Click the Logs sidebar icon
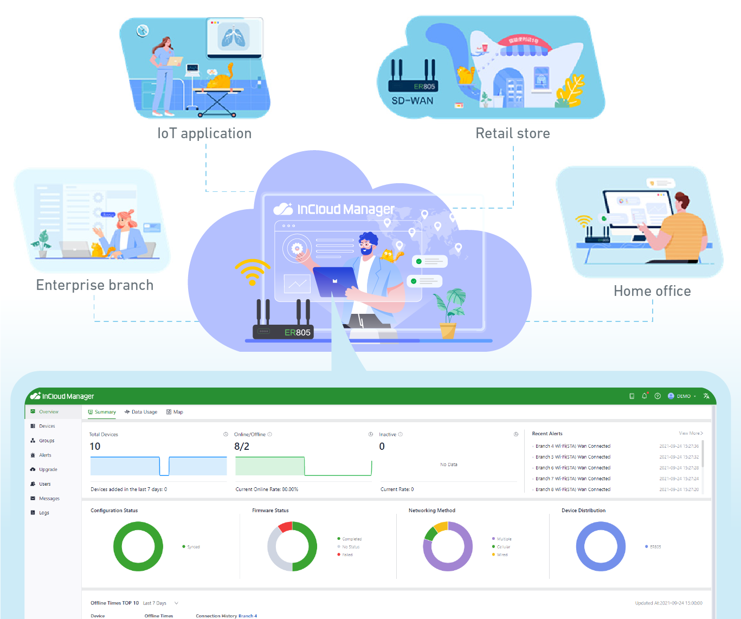Screen dimensions: 741x619 coord(33,513)
